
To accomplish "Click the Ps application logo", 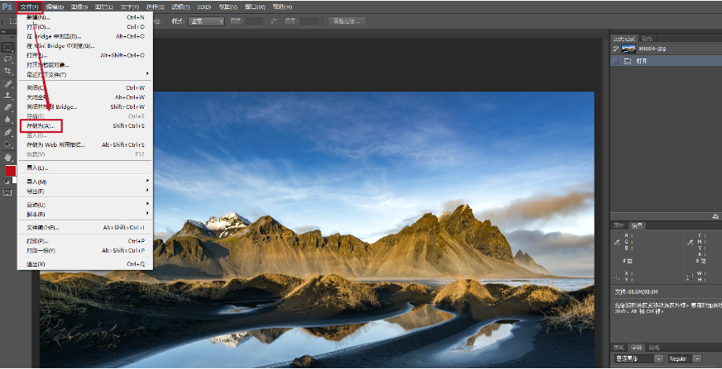I will (7, 7).
